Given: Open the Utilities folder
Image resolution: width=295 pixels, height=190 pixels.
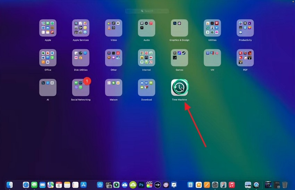Looking at the screenshot, I should [212, 28].
